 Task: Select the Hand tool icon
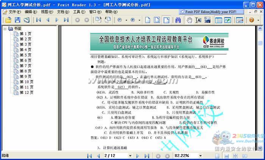189,20
